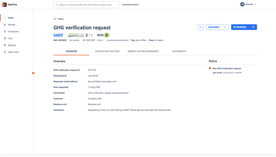The height and width of the screenshot is (157, 276).
Task: Switch to Energy Saving Equipment tab
Action: (143, 51)
